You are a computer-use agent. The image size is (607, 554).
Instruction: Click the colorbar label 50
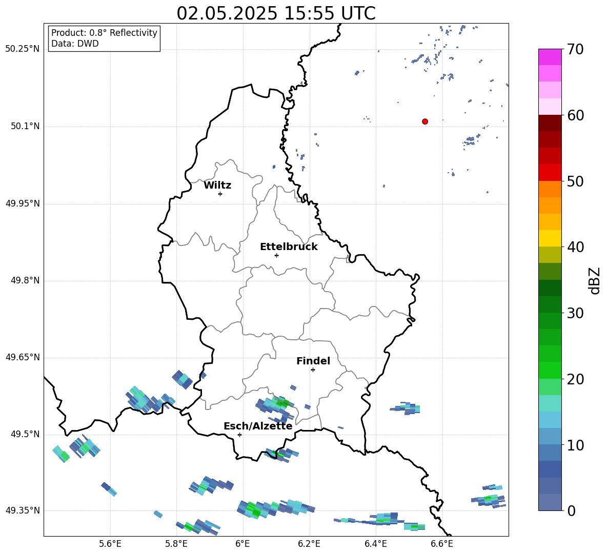(576, 181)
